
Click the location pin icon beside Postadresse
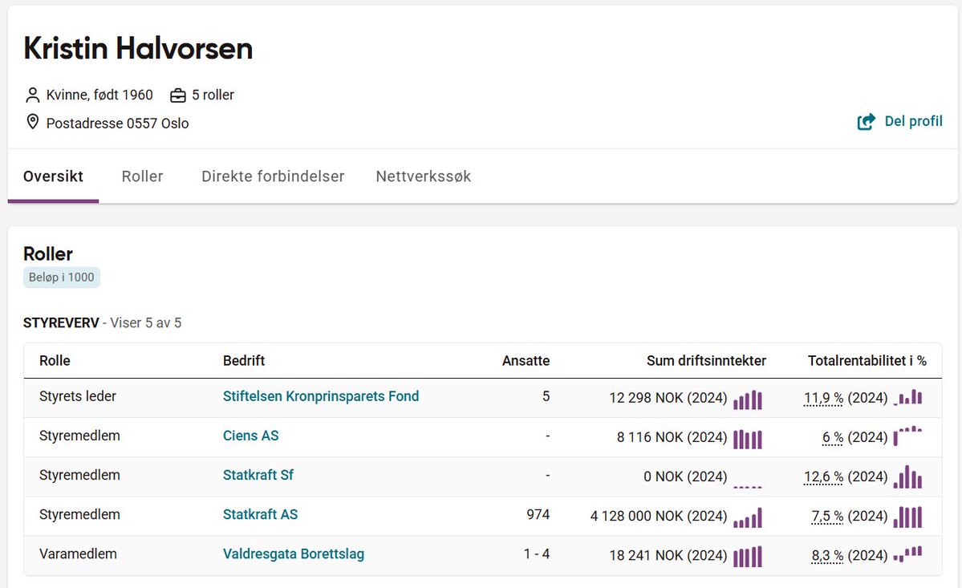33,122
